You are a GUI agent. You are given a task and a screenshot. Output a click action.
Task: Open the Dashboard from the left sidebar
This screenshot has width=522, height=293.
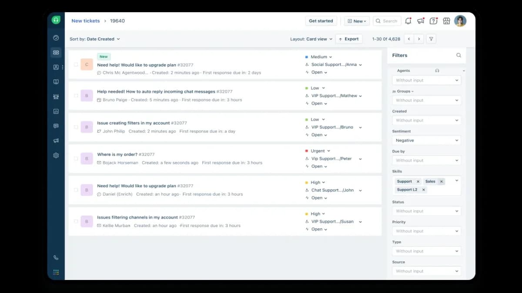tap(56, 38)
